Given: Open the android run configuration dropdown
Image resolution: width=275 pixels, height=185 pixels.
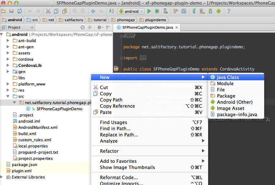Looking at the screenshot, I should [131, 11].
